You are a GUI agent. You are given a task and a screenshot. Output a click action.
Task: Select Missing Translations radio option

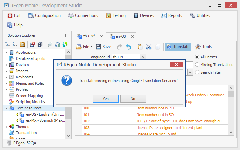197,65
